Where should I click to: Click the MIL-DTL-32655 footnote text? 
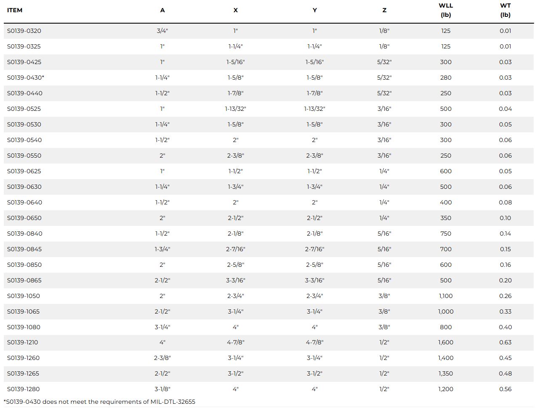(x=173, y=402)
